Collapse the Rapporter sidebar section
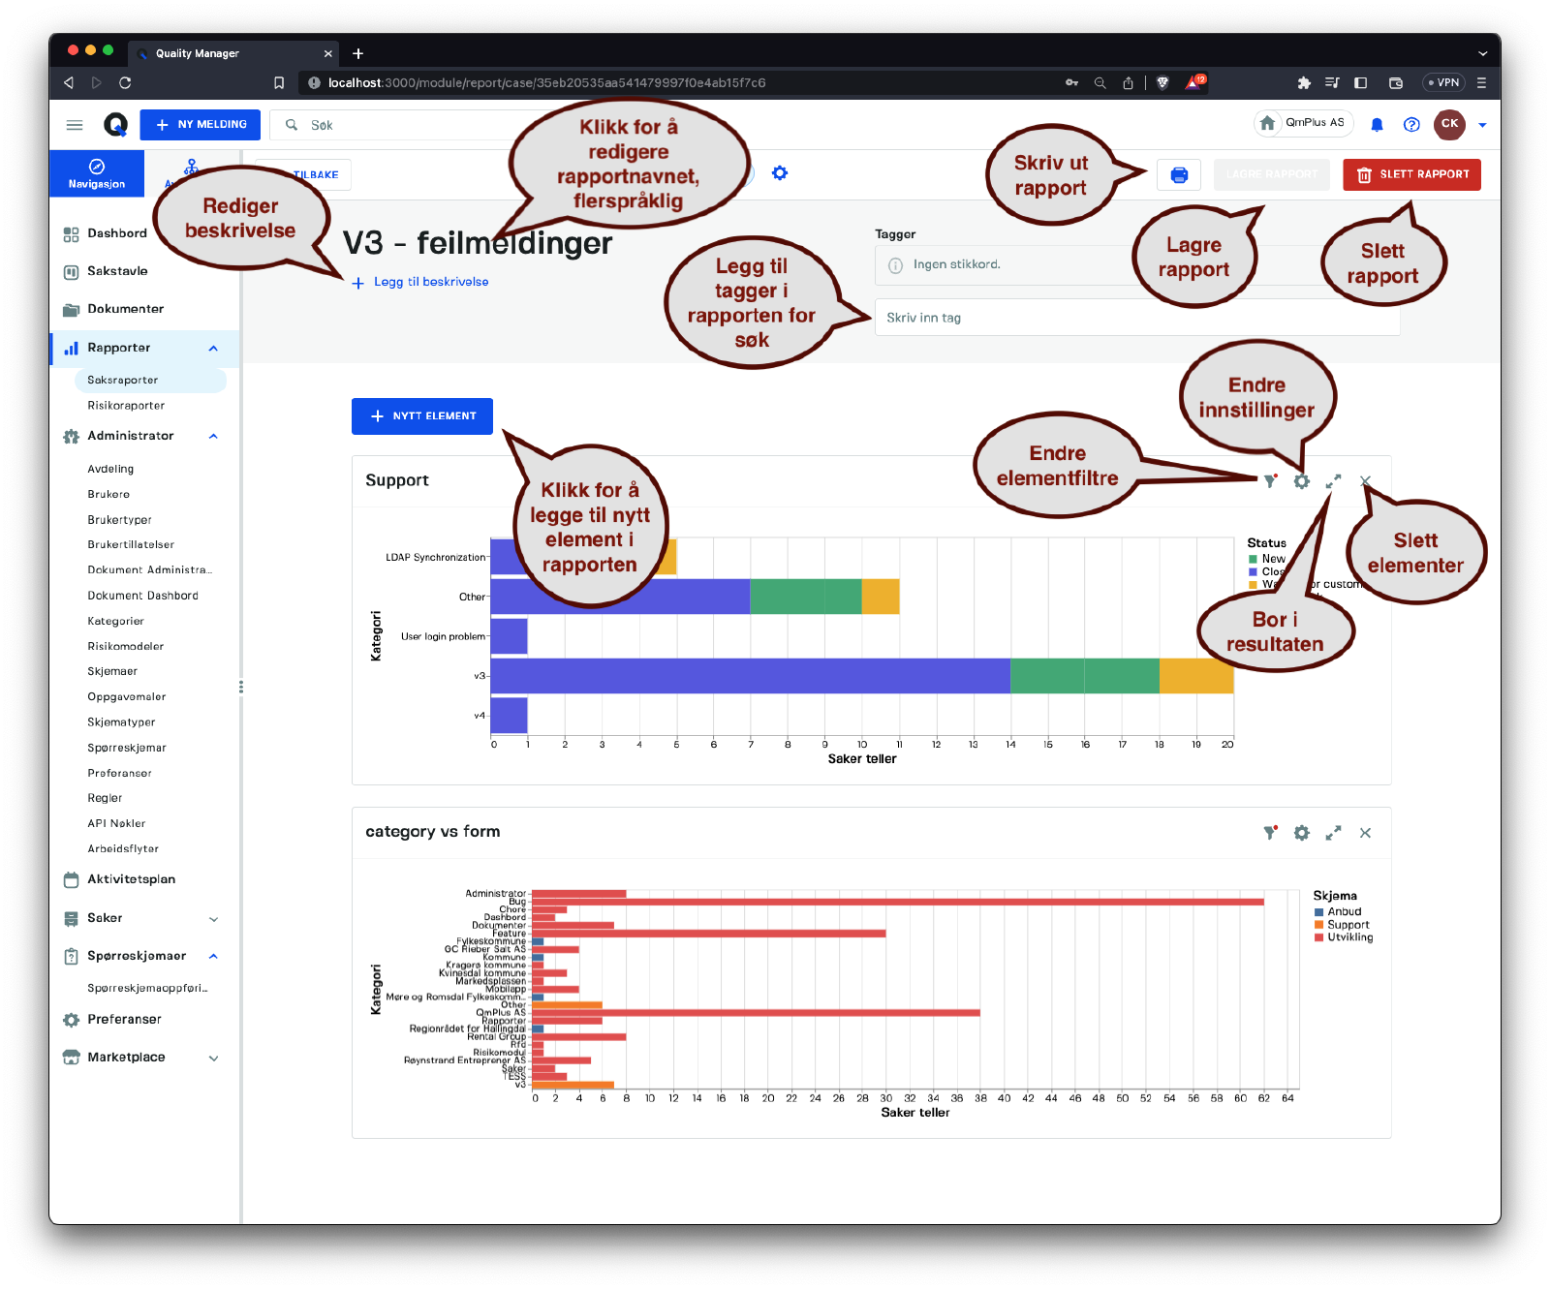Image resolution: width=1550 pixels, height=1289 pixels. 213,349
